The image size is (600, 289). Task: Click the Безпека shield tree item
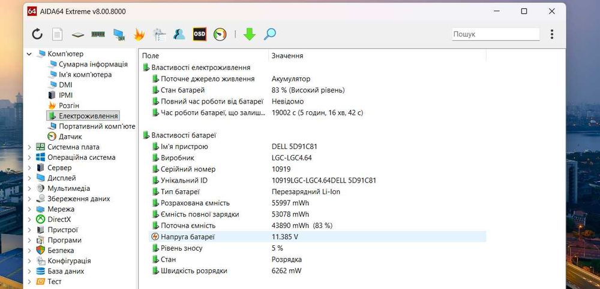coord(61,251)
